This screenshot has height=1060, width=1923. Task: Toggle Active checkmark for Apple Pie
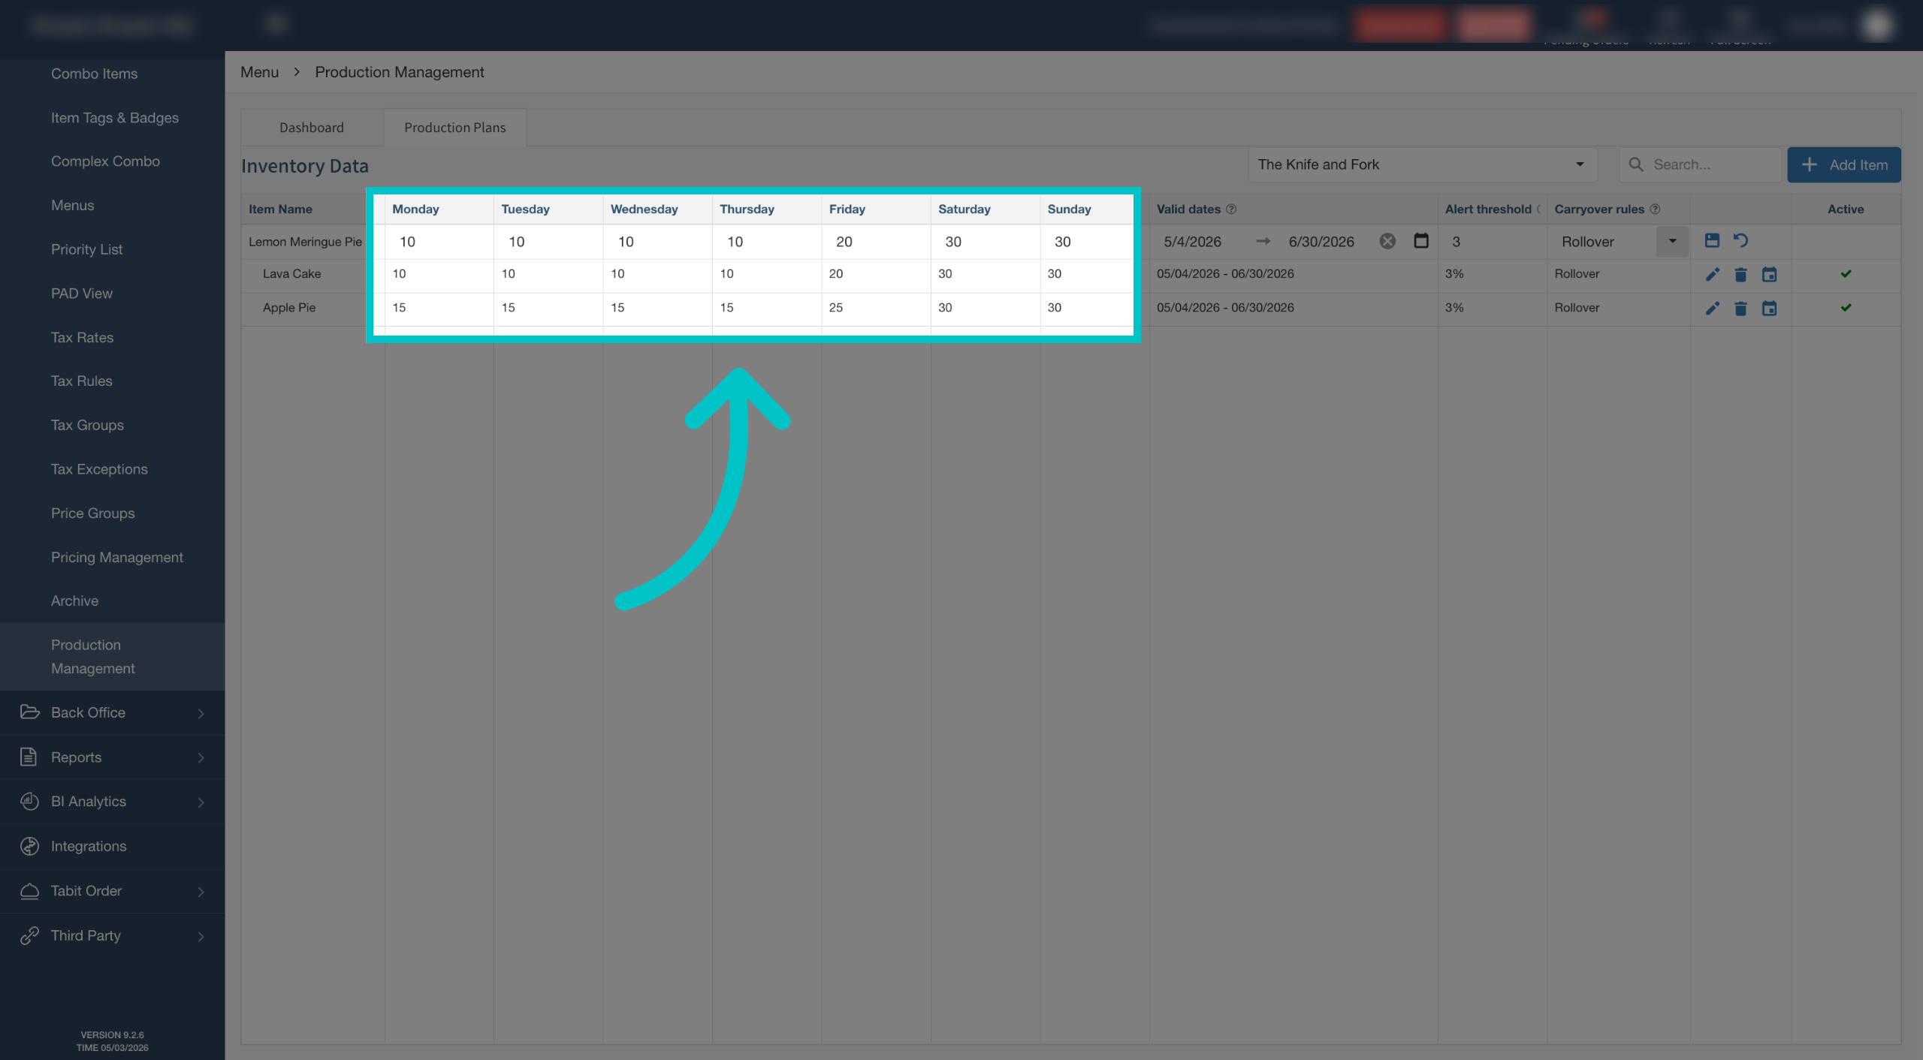(x=1846, y=308)
